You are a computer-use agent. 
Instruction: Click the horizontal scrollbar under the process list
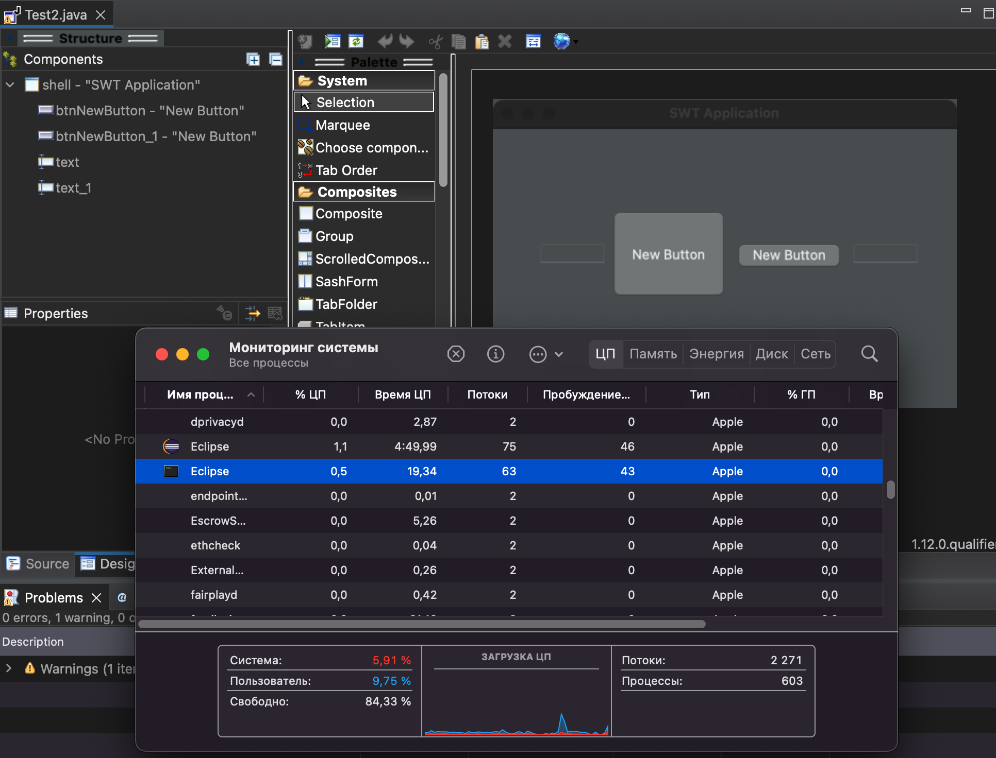[x=421, y=624]
